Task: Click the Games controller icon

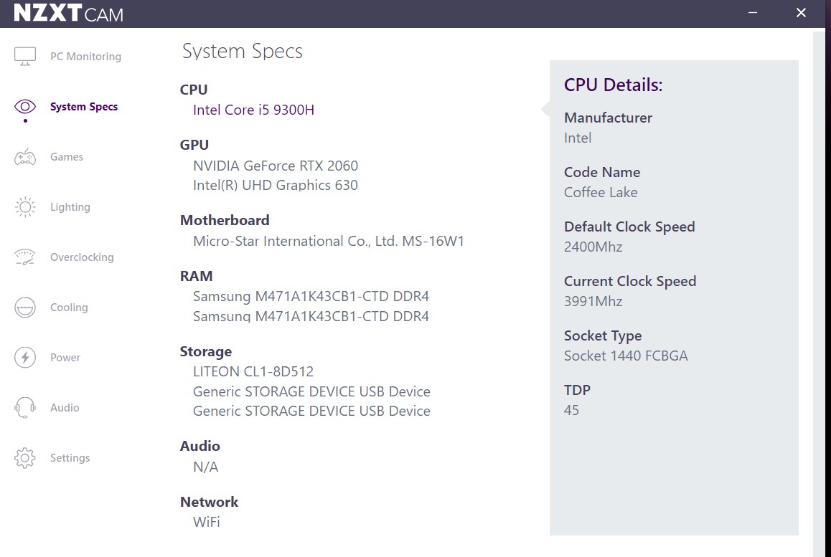Action: point(25,157)
